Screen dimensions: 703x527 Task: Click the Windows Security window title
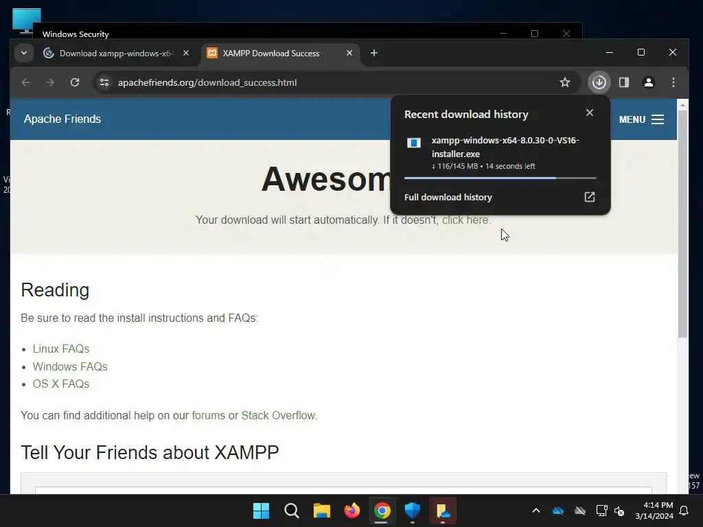click(76, 34)
